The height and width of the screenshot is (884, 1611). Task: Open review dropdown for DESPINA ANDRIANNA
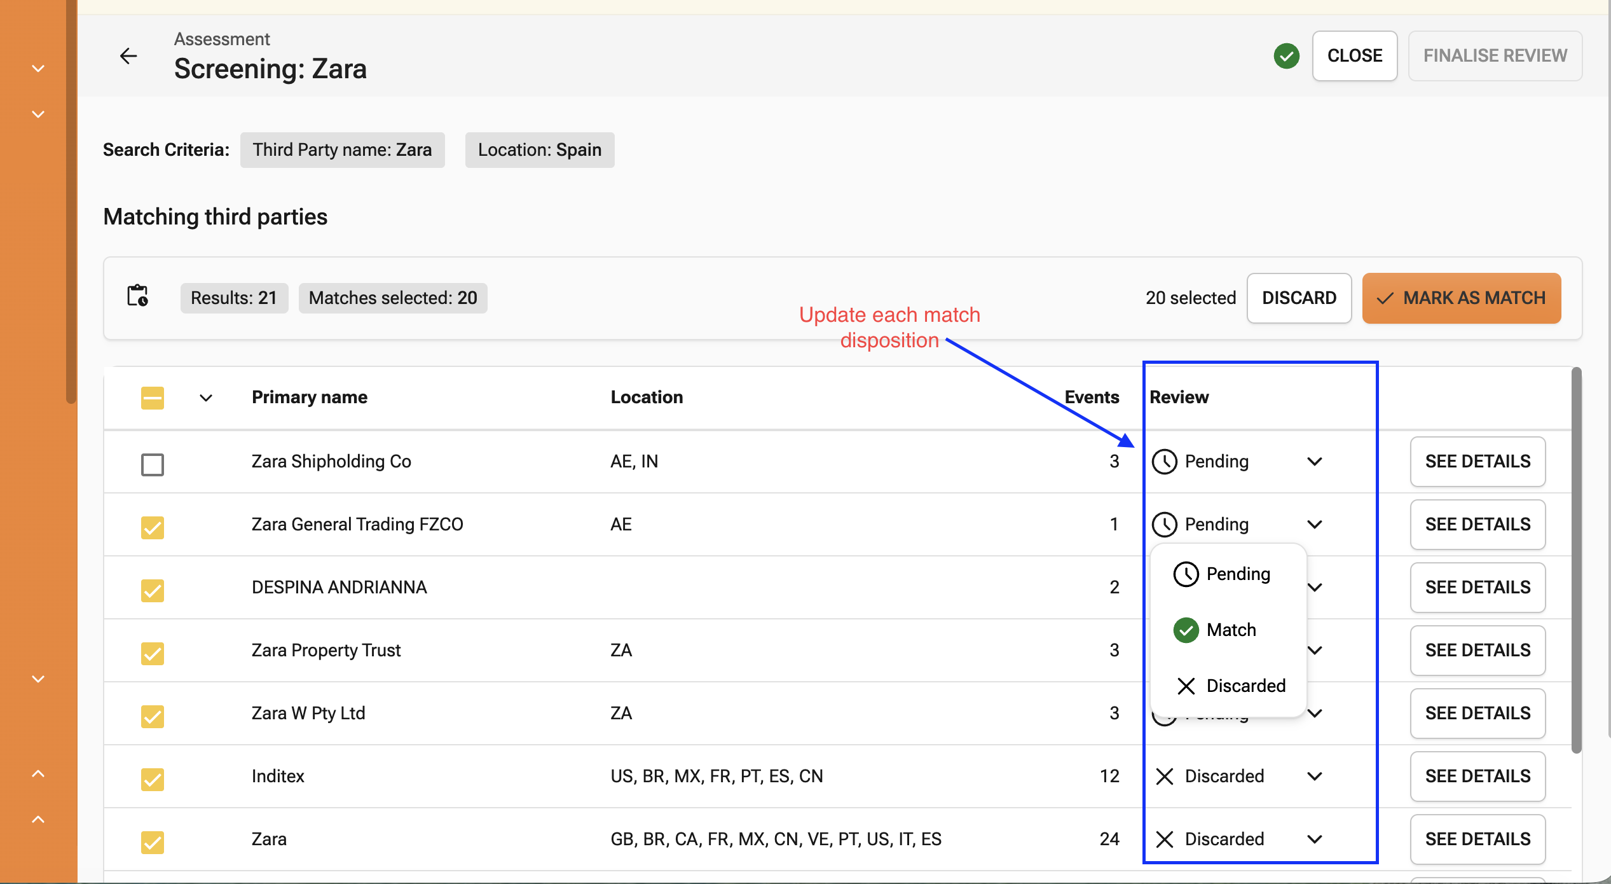coord(1316,587)
